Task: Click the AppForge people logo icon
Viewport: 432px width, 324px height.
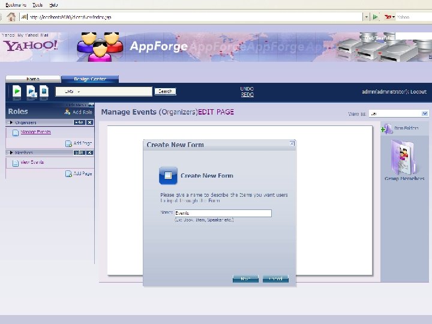Action: point(100,47)
